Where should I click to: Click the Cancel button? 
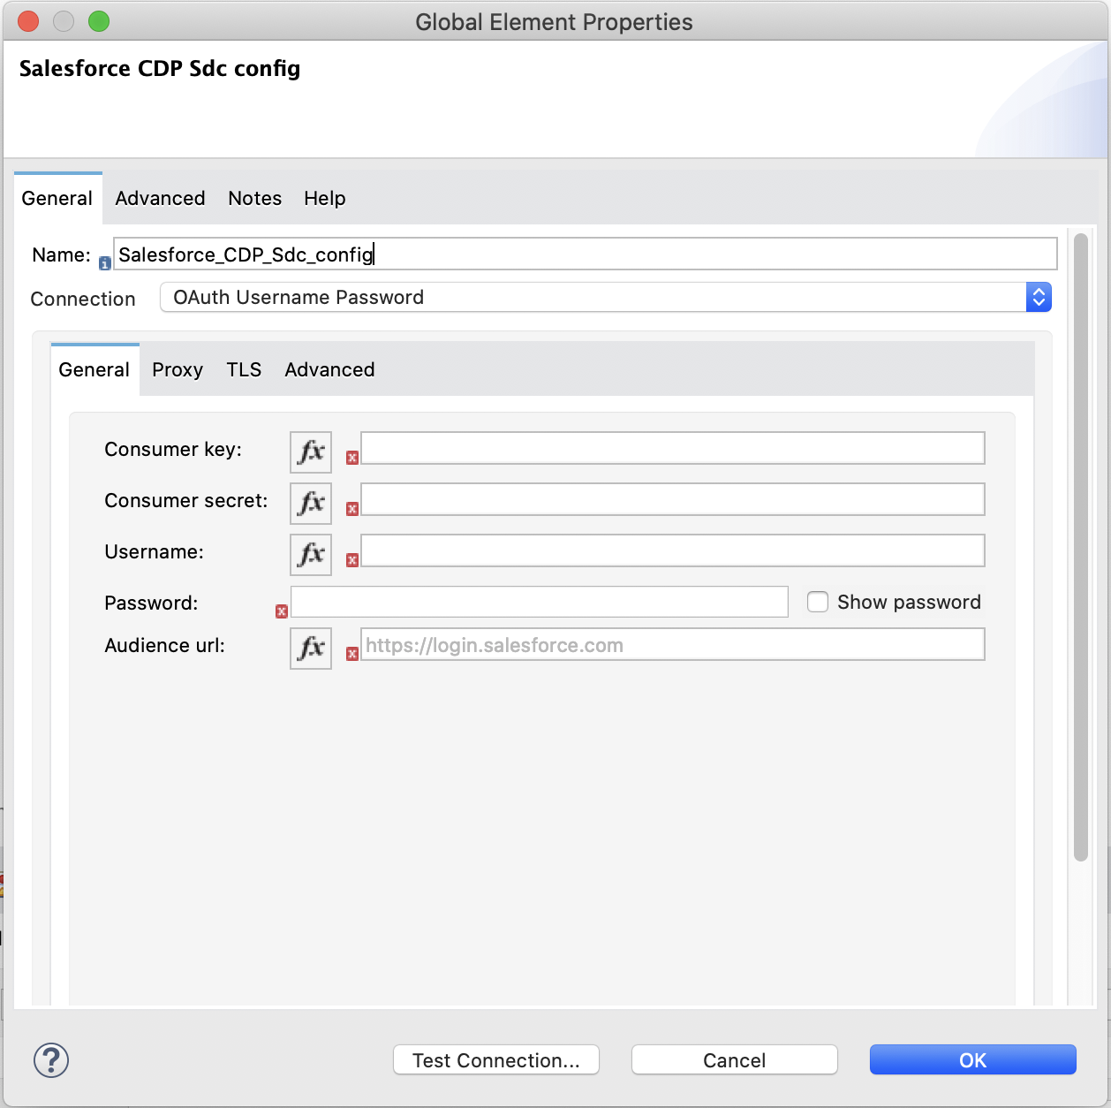click(x=735, y=1060)
